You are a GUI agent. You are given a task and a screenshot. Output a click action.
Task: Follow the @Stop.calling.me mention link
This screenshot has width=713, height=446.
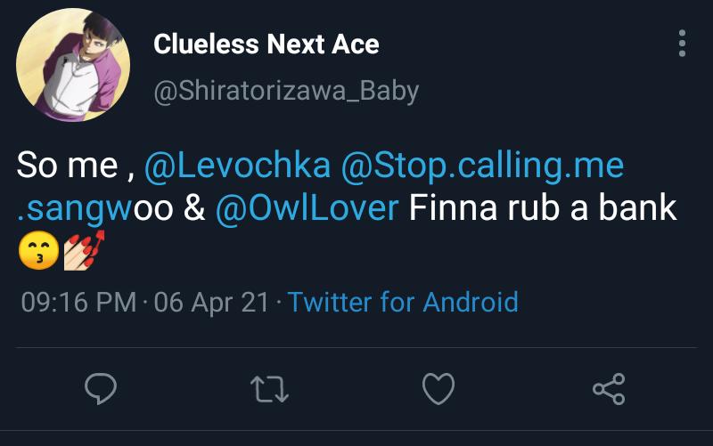tap(482, 166)
